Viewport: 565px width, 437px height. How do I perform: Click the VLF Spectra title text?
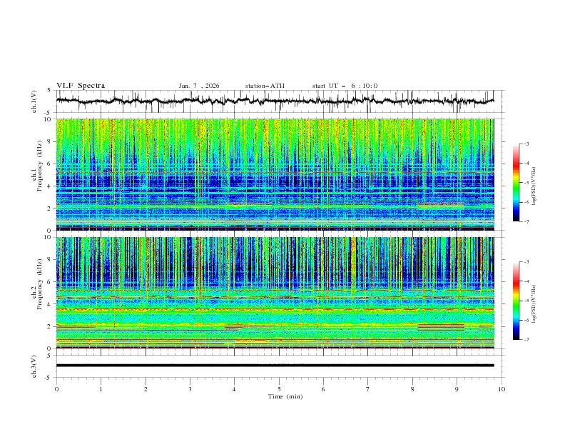81,86
